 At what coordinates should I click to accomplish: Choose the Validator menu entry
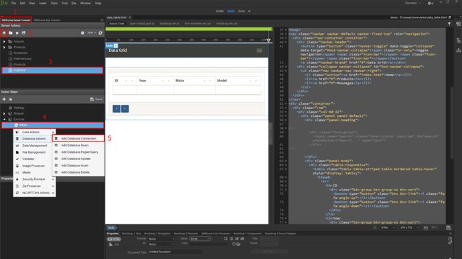tap(34, 159)
